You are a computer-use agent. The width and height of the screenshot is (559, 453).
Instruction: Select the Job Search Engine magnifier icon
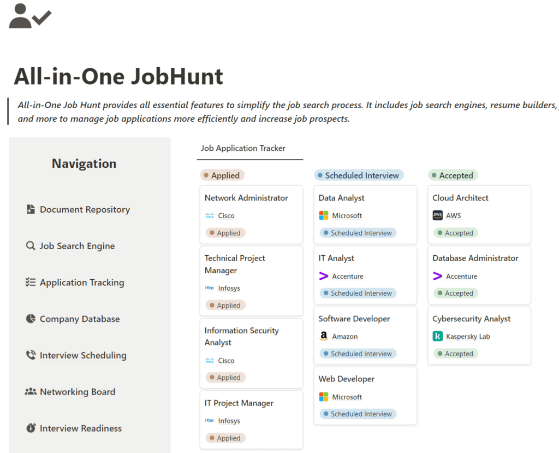pyautogui.click(x=31, y=246)
